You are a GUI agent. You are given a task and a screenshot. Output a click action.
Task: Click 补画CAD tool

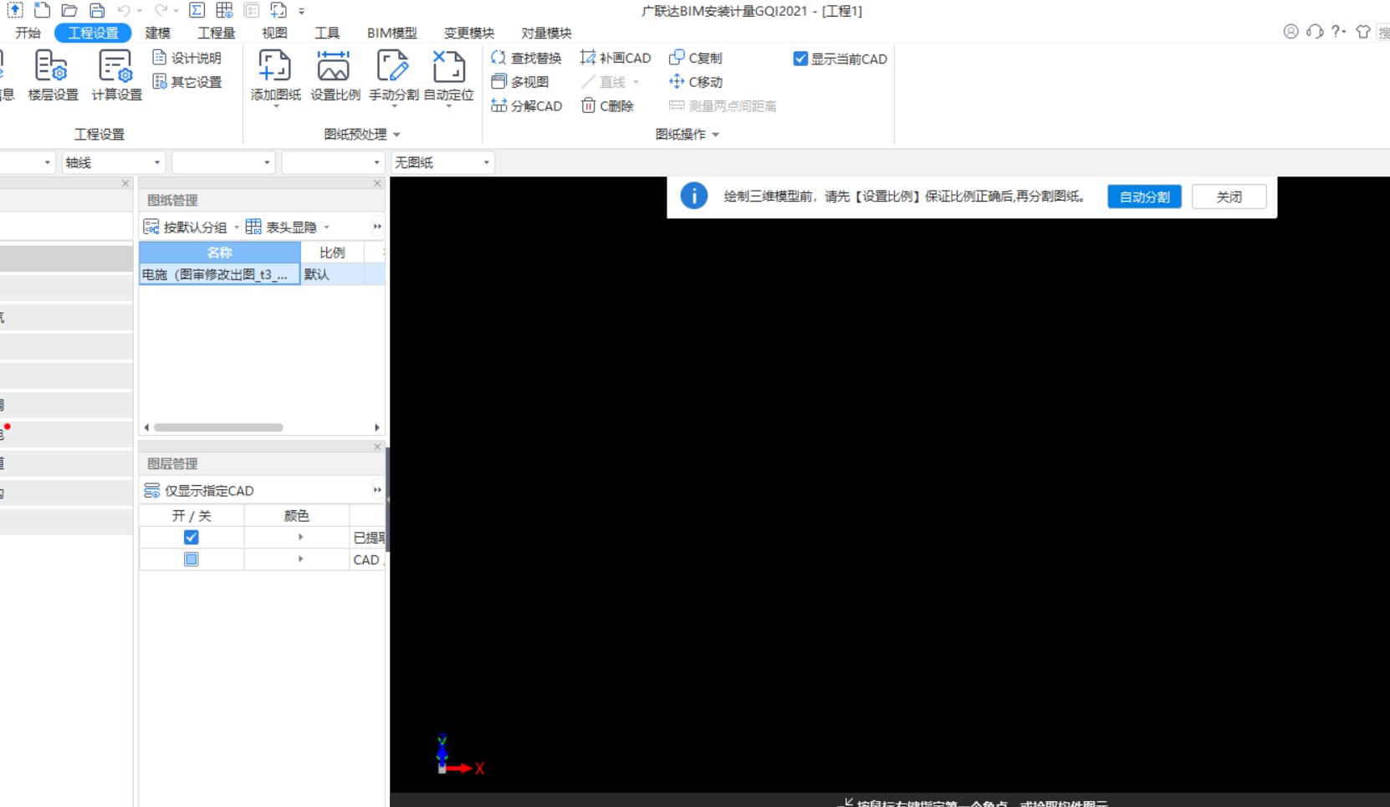coord(616,58)
